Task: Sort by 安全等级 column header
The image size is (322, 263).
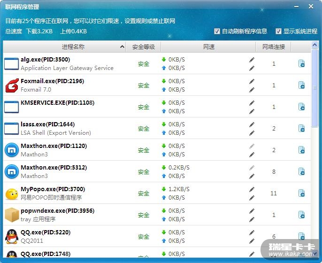Action: (x=143, y=46)
